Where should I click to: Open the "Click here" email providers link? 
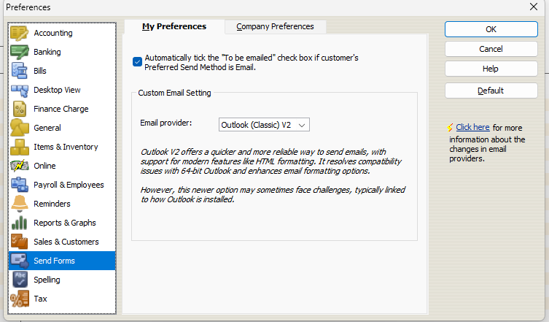(472, 127)
